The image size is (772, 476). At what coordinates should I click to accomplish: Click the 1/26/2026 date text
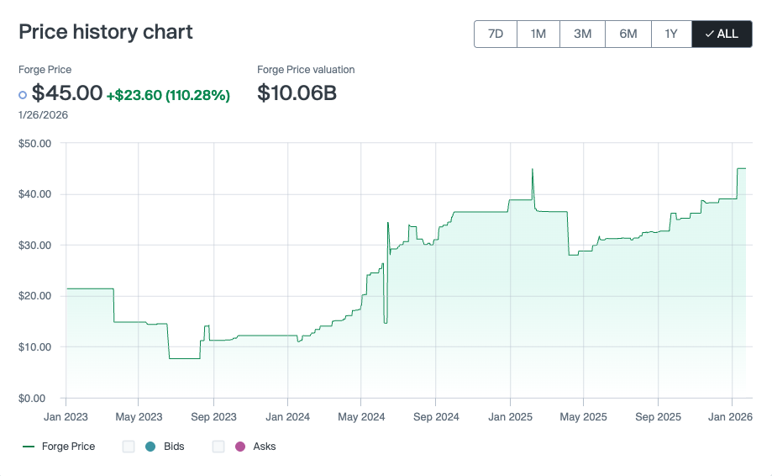pos(44,115)
